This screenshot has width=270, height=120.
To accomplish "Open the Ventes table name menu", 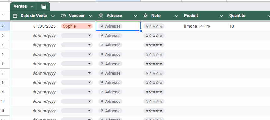I will [32, 6].
